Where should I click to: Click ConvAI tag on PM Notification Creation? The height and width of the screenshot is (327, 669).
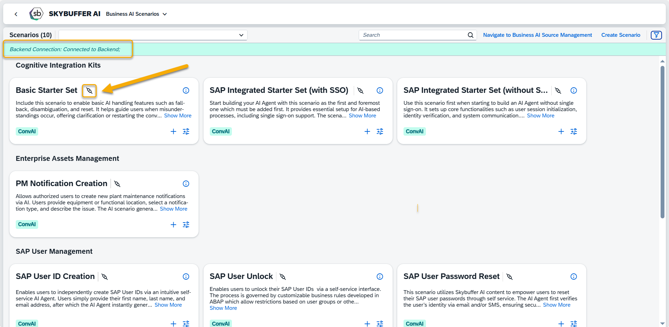click(x=27, y=224)
